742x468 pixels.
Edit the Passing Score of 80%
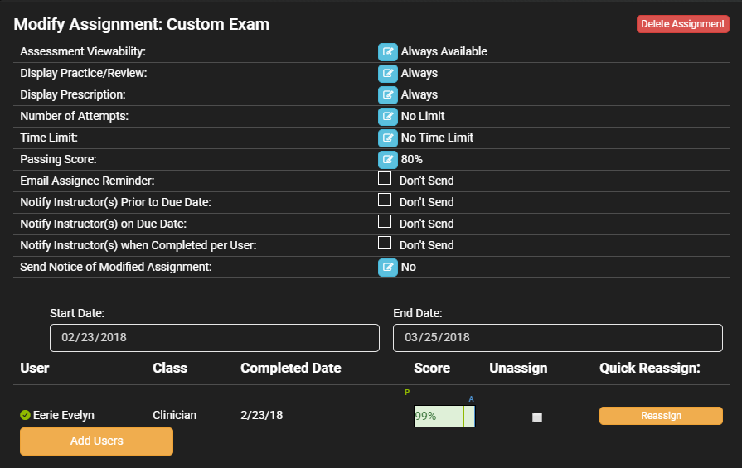[387, 160]
